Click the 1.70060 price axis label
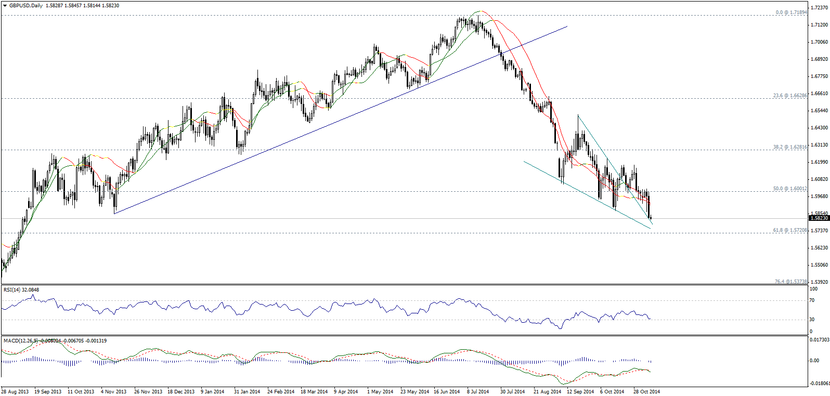 pos(819,42)
